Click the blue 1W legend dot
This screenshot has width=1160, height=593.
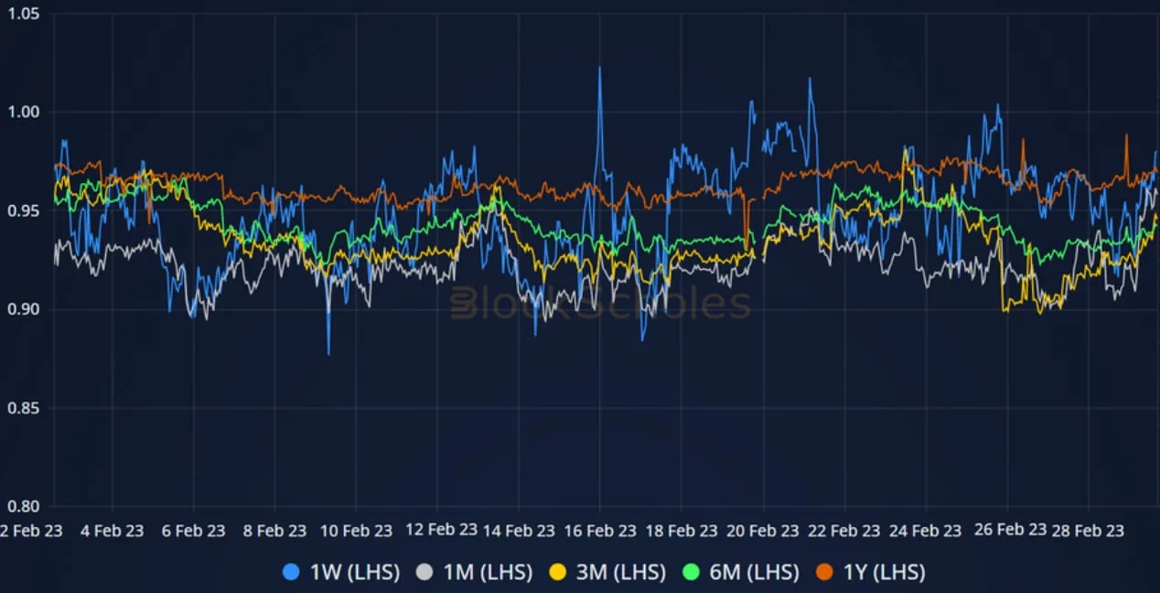point(292,573)
